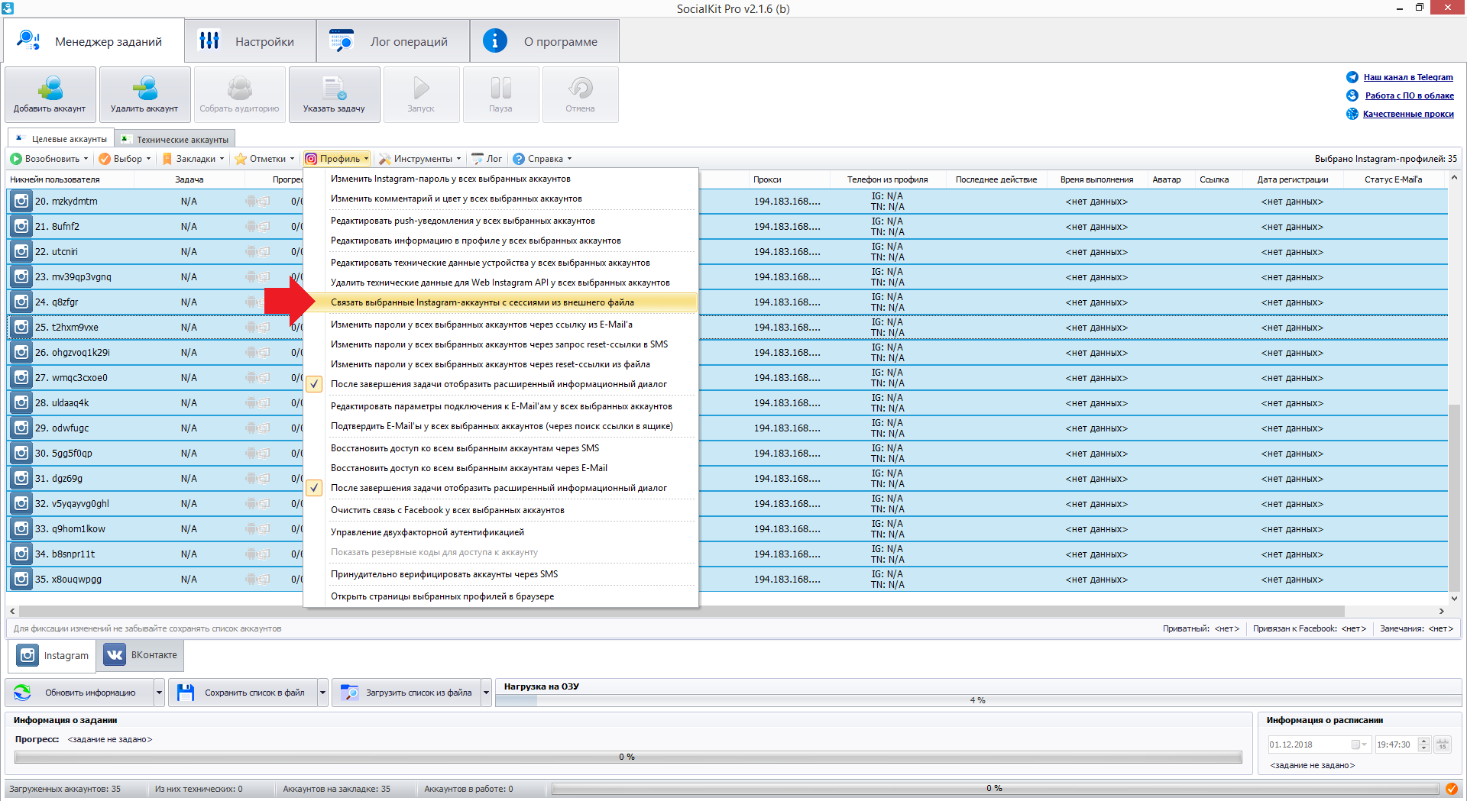Click Instagram icon of row 28. uldaaq4k
The height and width of the screenshot is (801, 1467).
coord(21,403)
